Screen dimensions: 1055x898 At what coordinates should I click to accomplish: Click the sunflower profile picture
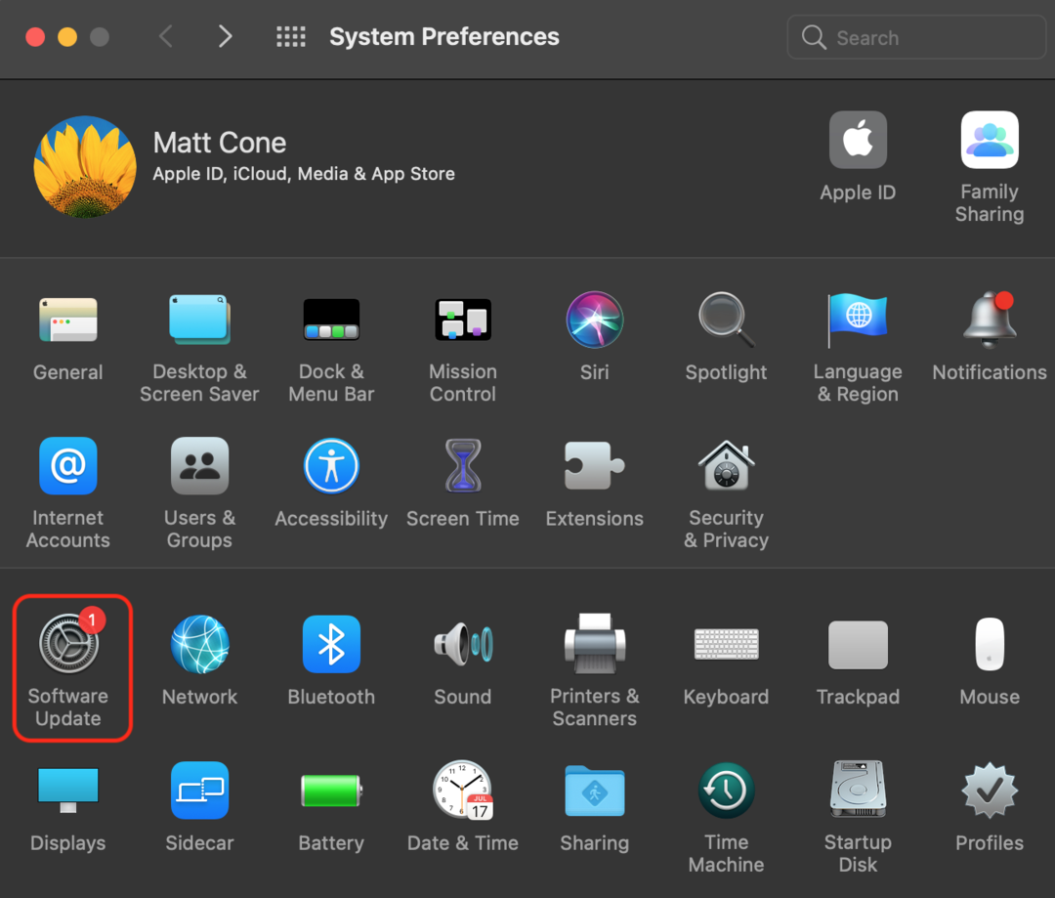coord(85,166)
